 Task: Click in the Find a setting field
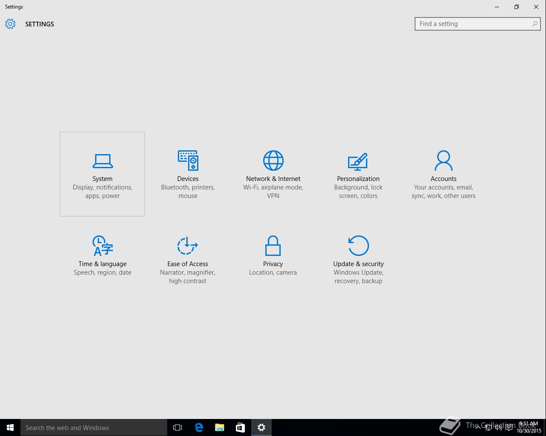click(x=473, y=24)
